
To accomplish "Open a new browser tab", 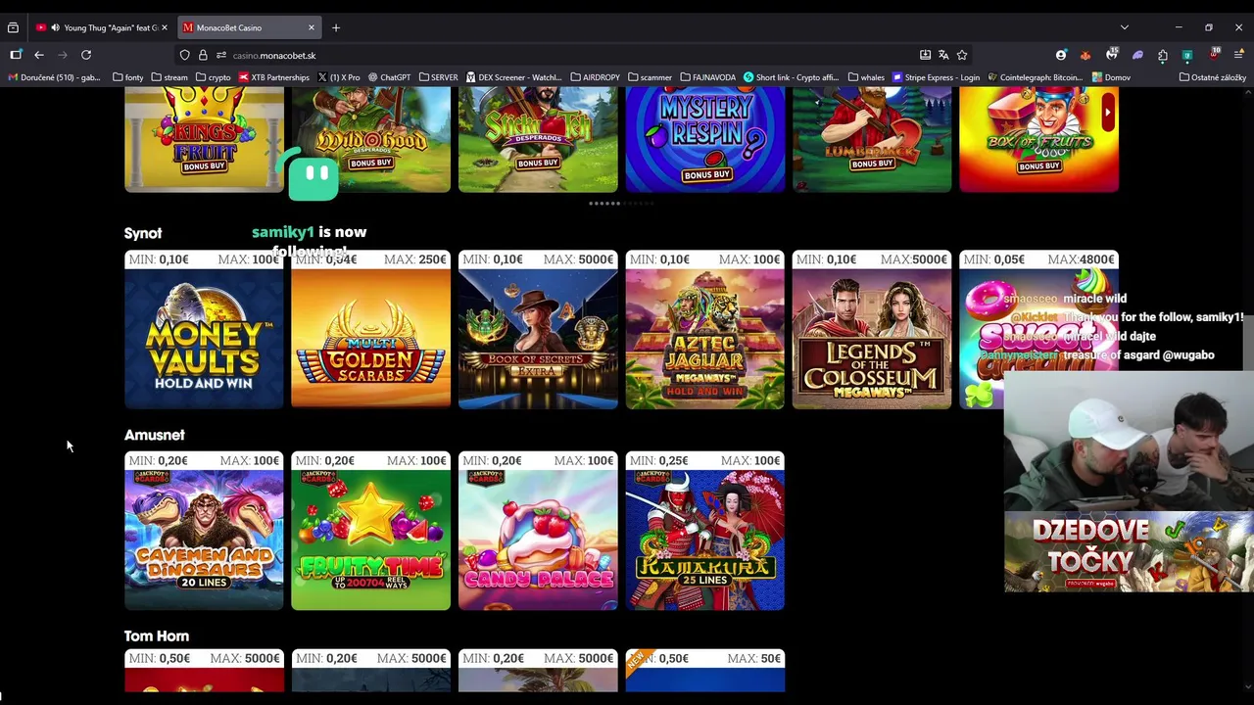I will 335,27.
